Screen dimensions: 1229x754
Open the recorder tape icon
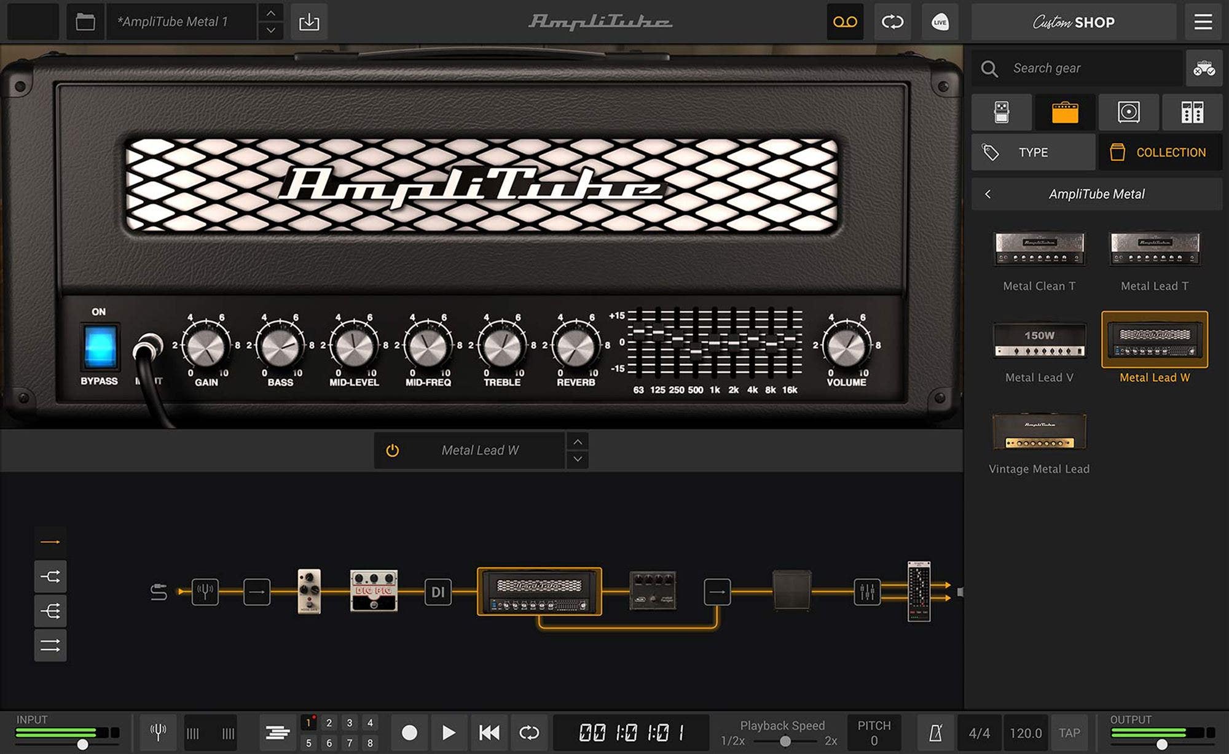tap(845, 22)
